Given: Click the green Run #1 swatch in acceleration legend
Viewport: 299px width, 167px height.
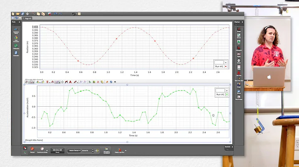Looking at the screenshot, I should [227, 94].
